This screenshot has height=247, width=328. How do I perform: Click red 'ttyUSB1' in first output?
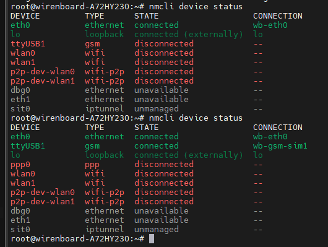click(28, 44)
